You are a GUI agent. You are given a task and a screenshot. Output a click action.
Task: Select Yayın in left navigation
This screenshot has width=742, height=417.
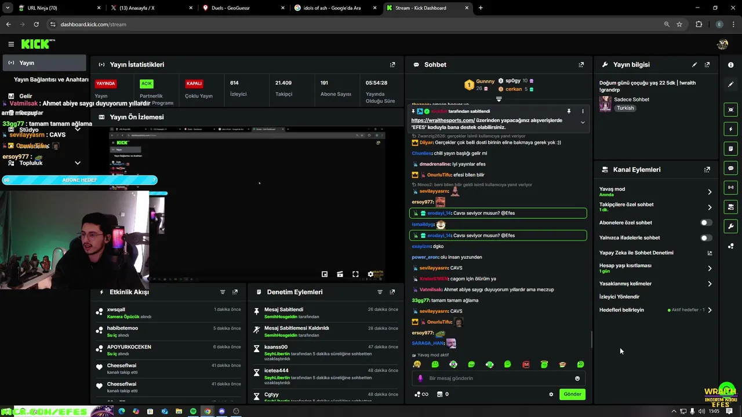[x=43, y=63]
